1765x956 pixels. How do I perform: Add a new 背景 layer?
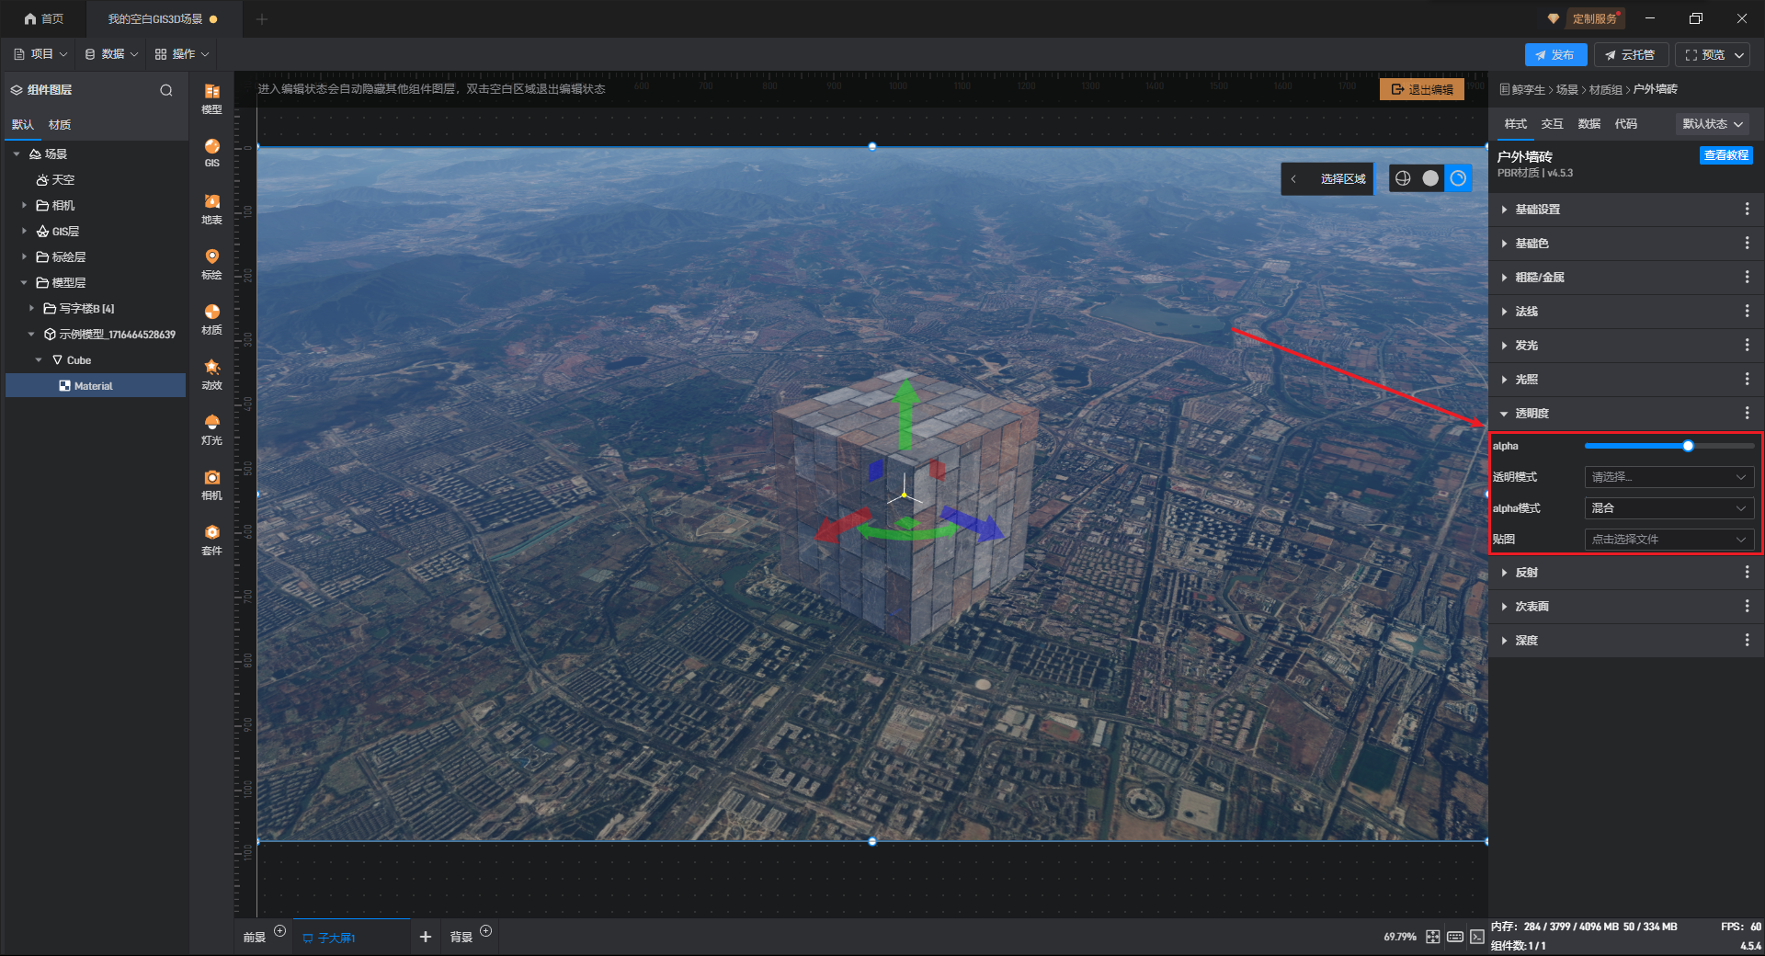click(486, 931)
